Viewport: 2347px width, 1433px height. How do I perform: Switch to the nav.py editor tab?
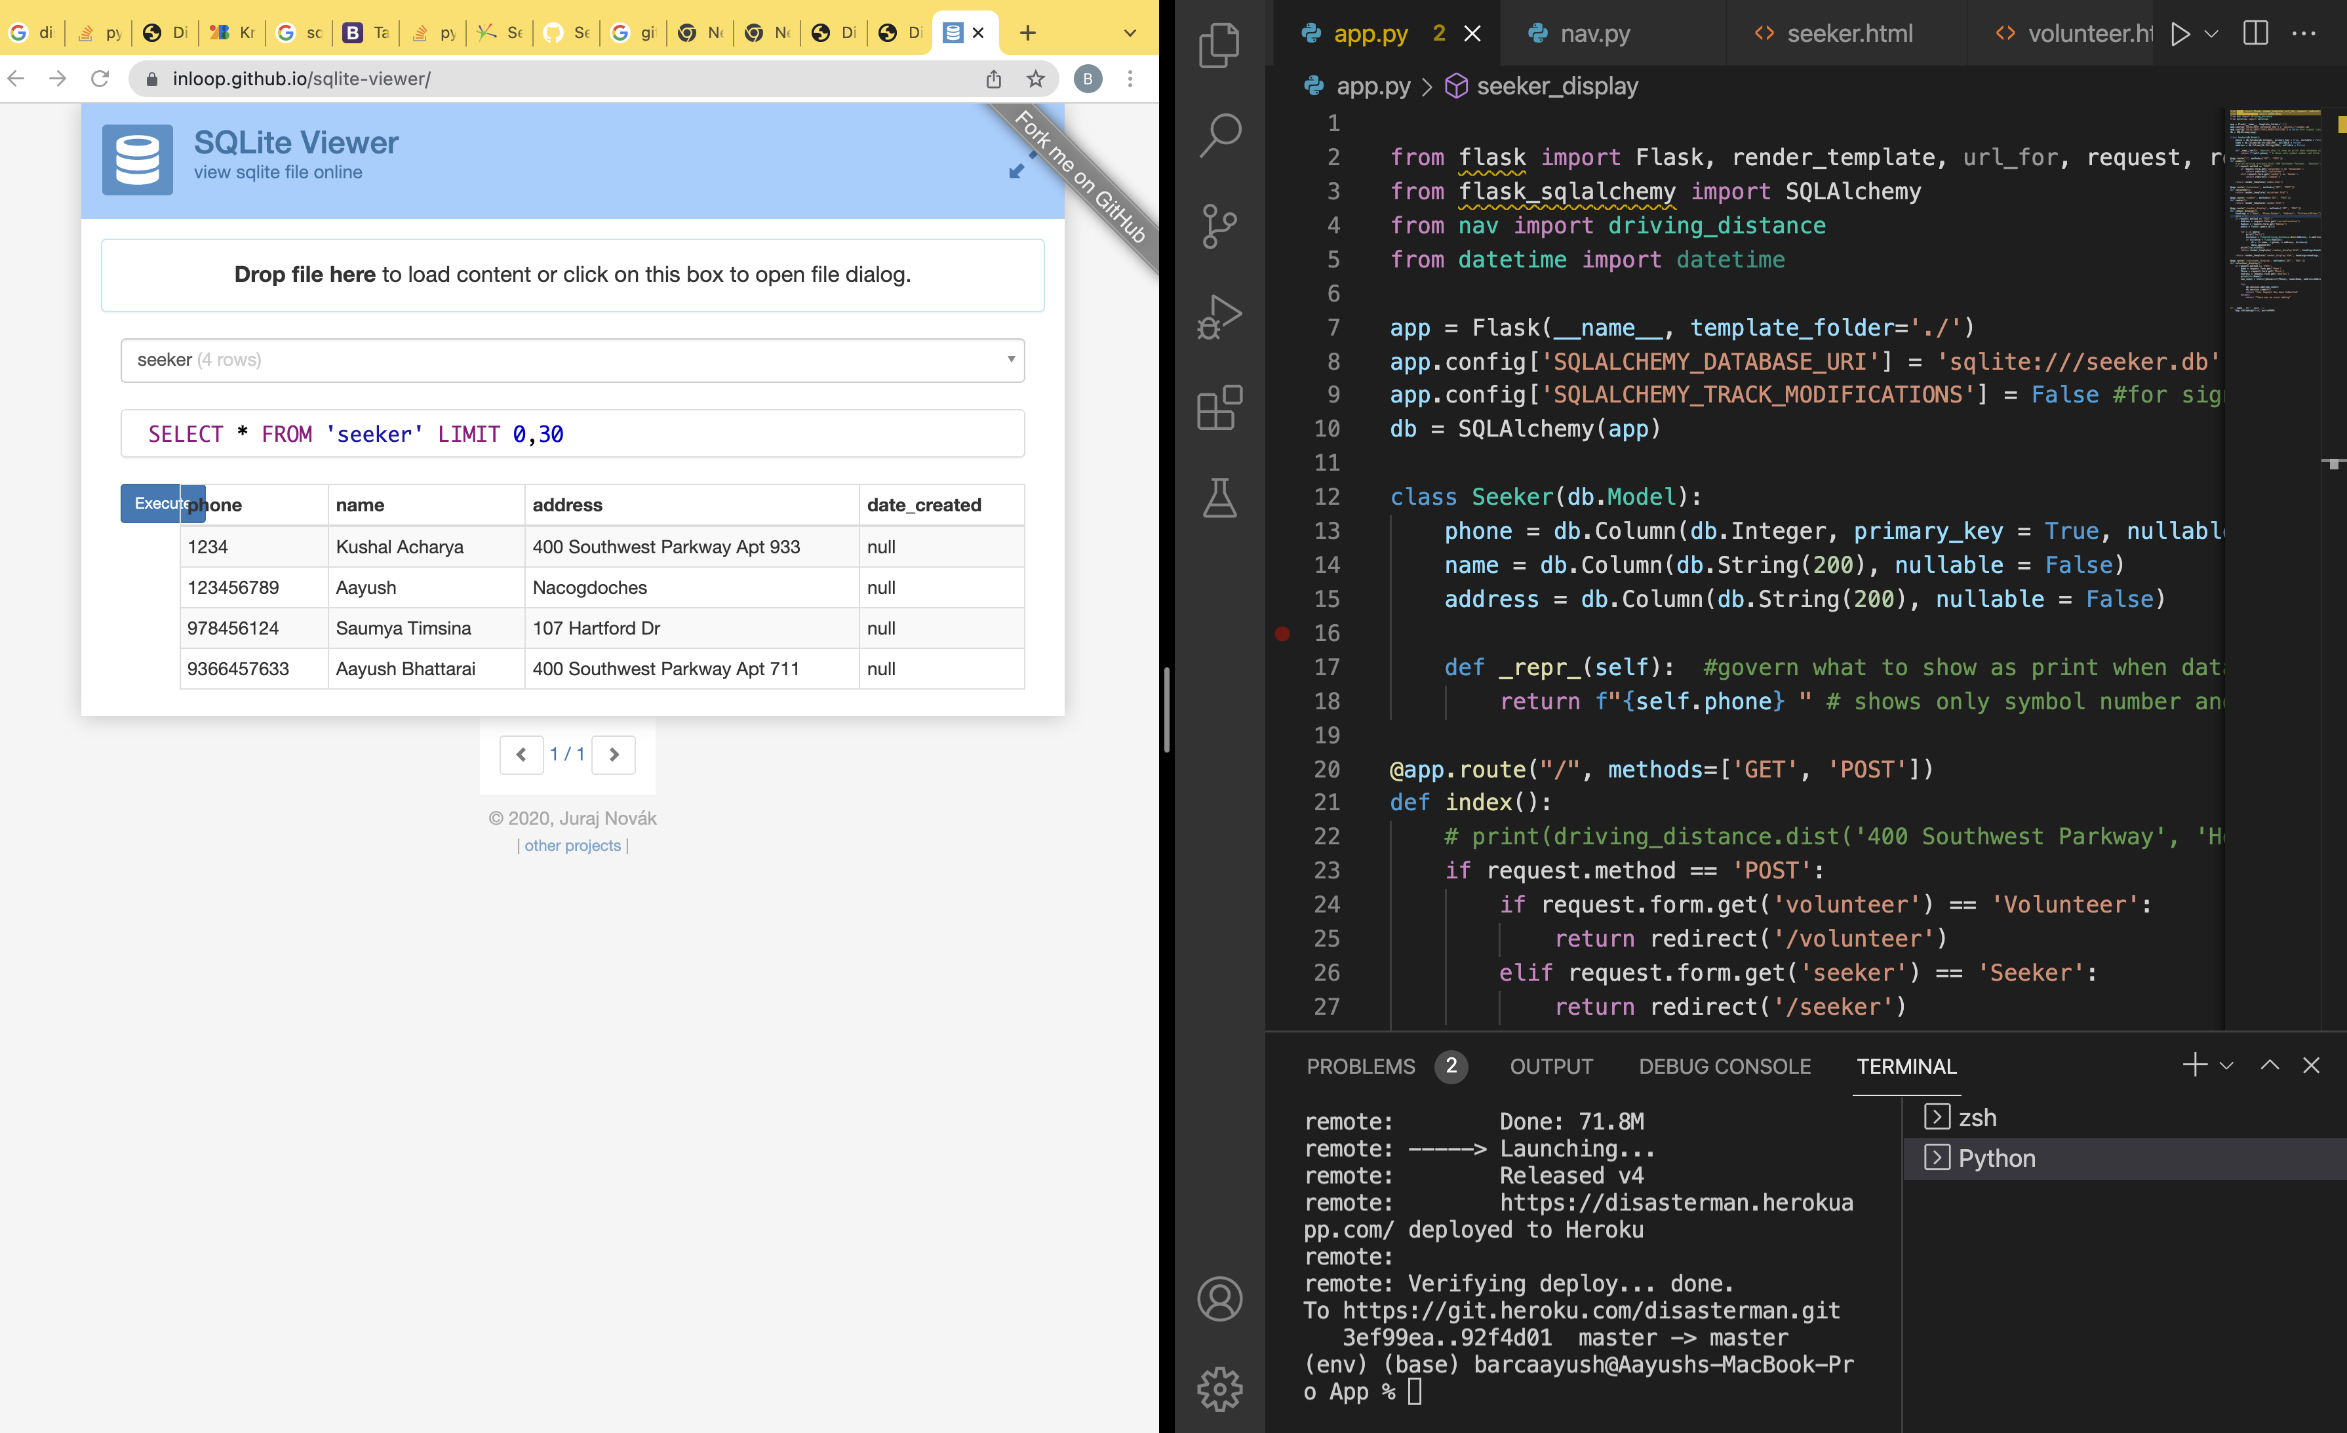click(x=1594, y=33)
